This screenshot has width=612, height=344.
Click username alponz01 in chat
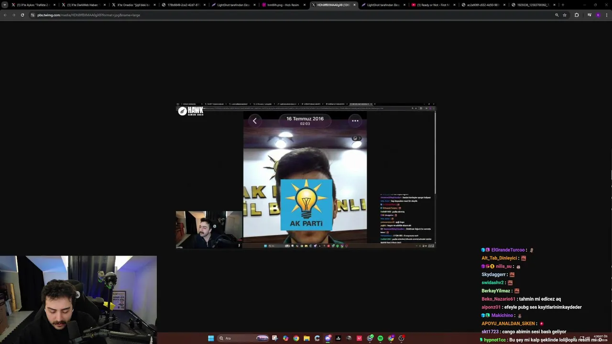[491, 307]
